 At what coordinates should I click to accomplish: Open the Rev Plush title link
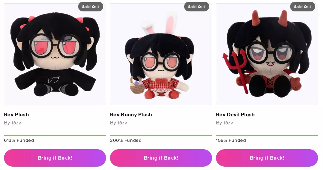pos(16,115)
